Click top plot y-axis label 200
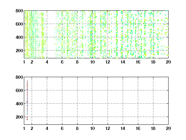This screenshot has width=186, height=140. [x=19, y=51]
